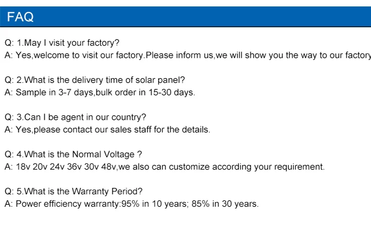Click the power efficiency warranty answer
Viewport: 371px width, 234px height.
click(x=132, y=204)
